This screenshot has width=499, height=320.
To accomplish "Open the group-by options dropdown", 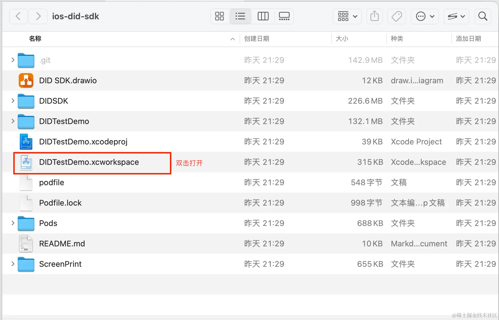I will [347, 16].
